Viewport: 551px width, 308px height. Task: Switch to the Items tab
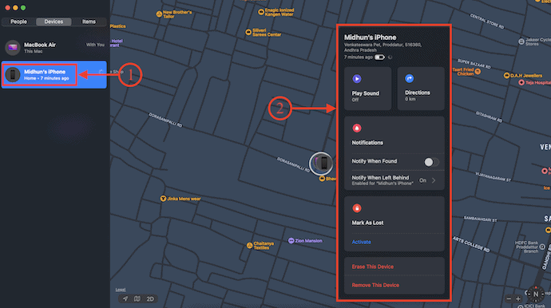(89, 22)
